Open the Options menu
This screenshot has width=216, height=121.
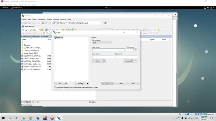56,19
